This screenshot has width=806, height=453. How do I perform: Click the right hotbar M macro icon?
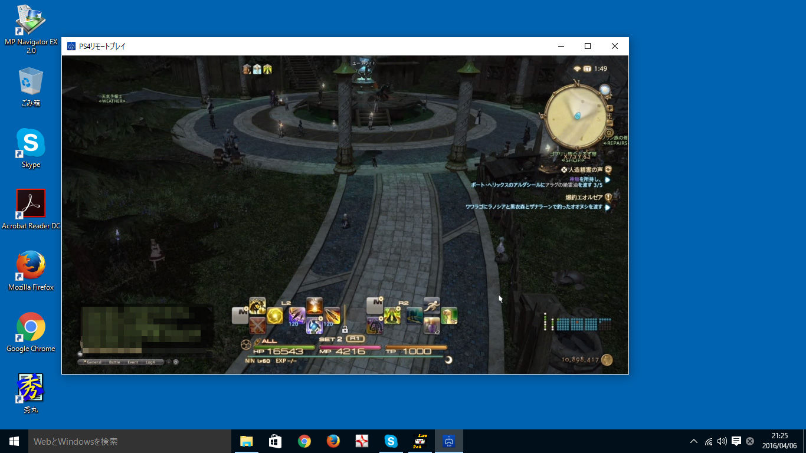click(x=375, y=306)
